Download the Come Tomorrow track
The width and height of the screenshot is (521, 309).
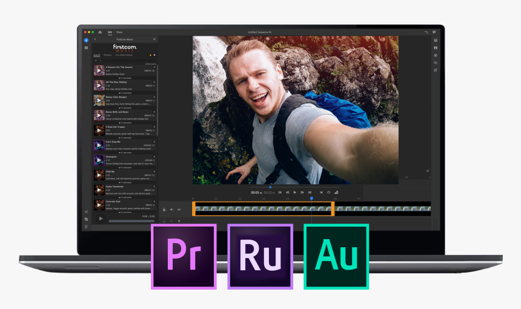pyautogui.click(x=154, y=187)
